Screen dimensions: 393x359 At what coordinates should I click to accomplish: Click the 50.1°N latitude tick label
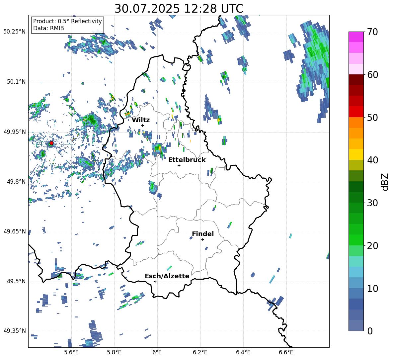pyautogui.click(x=16, y=82)
